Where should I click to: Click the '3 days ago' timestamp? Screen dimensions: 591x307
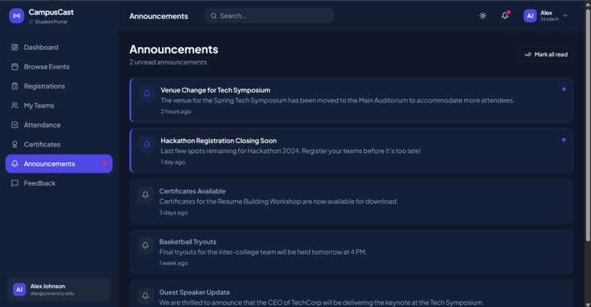tap(173, 212)
